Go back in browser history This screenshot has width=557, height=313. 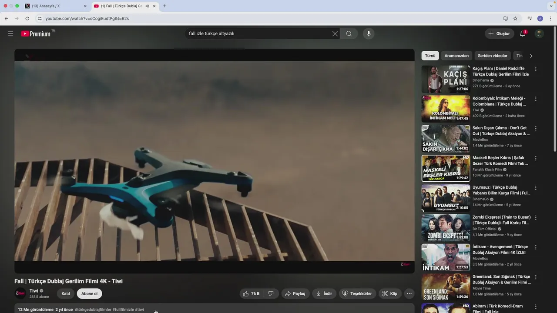(6, 19)
